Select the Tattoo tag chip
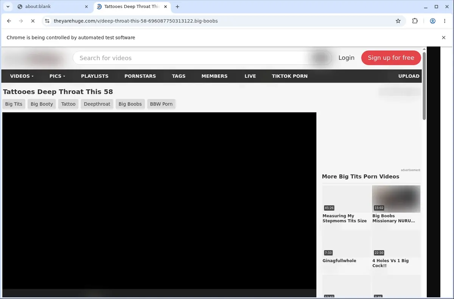 tap(68, 104)
